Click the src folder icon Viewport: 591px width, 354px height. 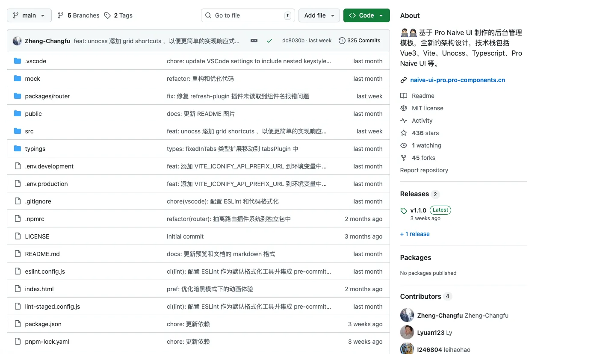click(17, 131)
